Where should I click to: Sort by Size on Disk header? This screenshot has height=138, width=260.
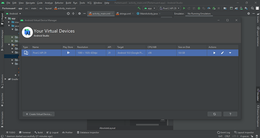point(192,47)
